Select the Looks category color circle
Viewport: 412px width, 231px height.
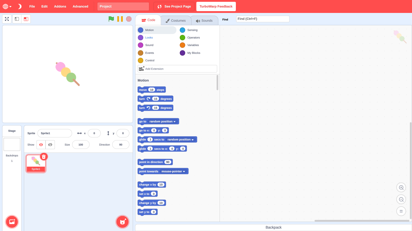pos(141,38)
